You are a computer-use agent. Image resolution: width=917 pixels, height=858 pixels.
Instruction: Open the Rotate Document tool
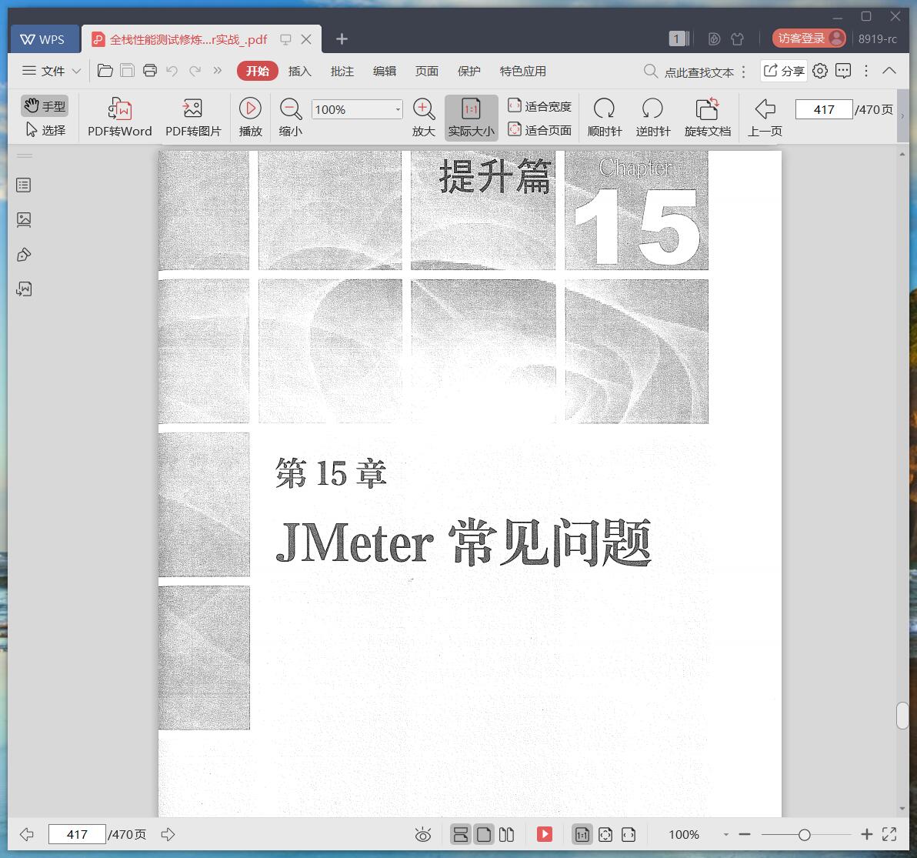707,118
